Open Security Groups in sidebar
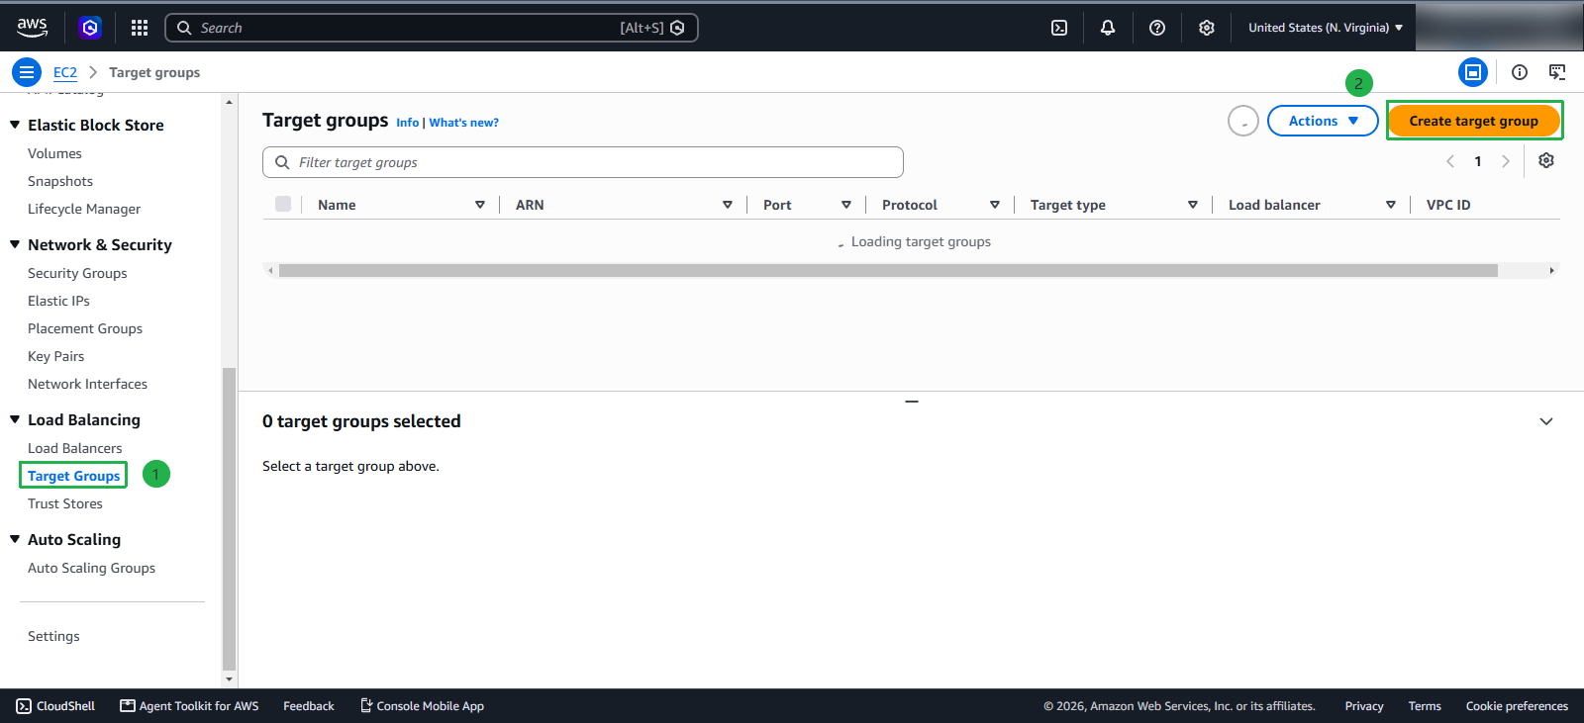The height and width of the screenshot is (723, 1584). (x=77, y=273)
